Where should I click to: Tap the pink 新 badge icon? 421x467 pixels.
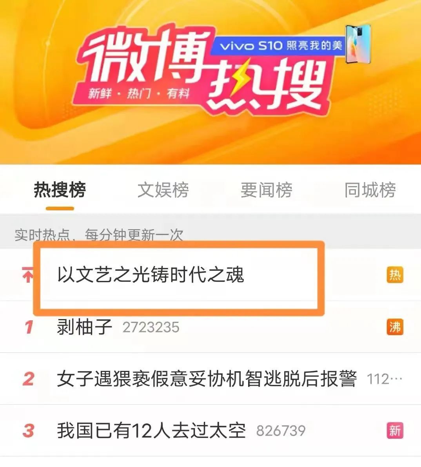point(395,431)
